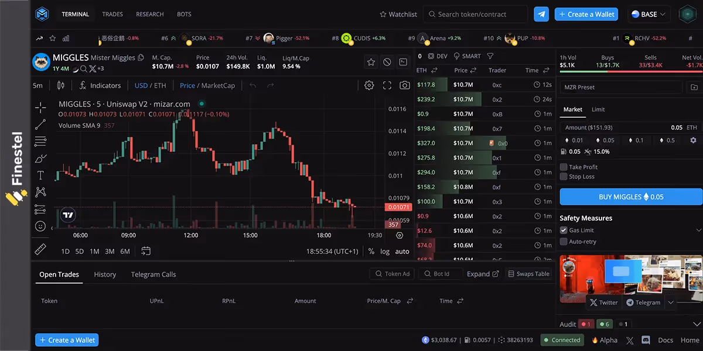Select the ruler measure tool
The height and width of the screenshot is (351, 703).
(x=40, y=249)
